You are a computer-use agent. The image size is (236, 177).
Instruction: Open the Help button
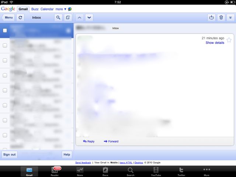(x=67, y=155)
